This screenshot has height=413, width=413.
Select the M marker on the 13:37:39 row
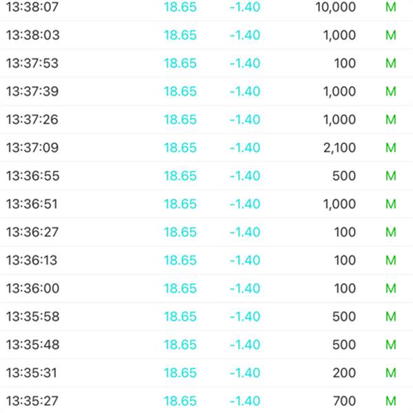391,92
